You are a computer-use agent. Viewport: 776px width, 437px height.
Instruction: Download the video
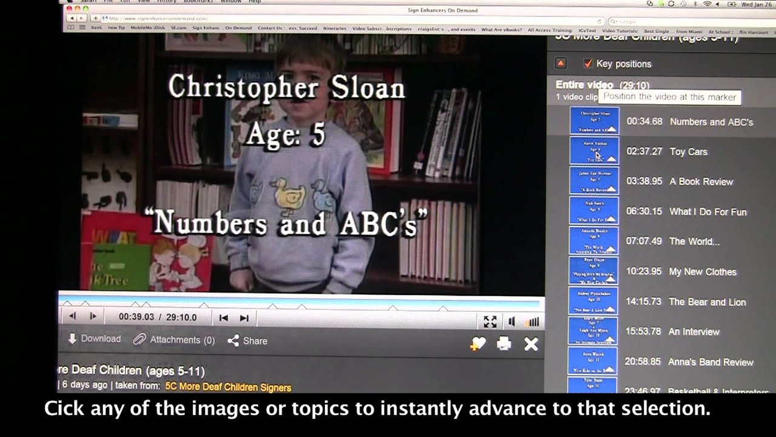coord(94,339)
